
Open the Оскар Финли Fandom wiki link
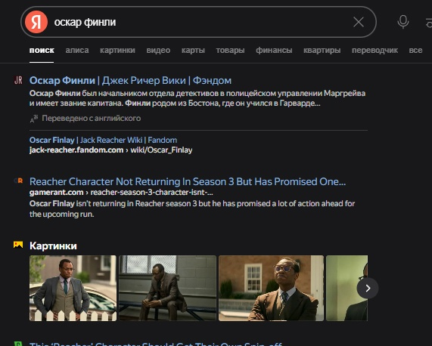[130, 80]
